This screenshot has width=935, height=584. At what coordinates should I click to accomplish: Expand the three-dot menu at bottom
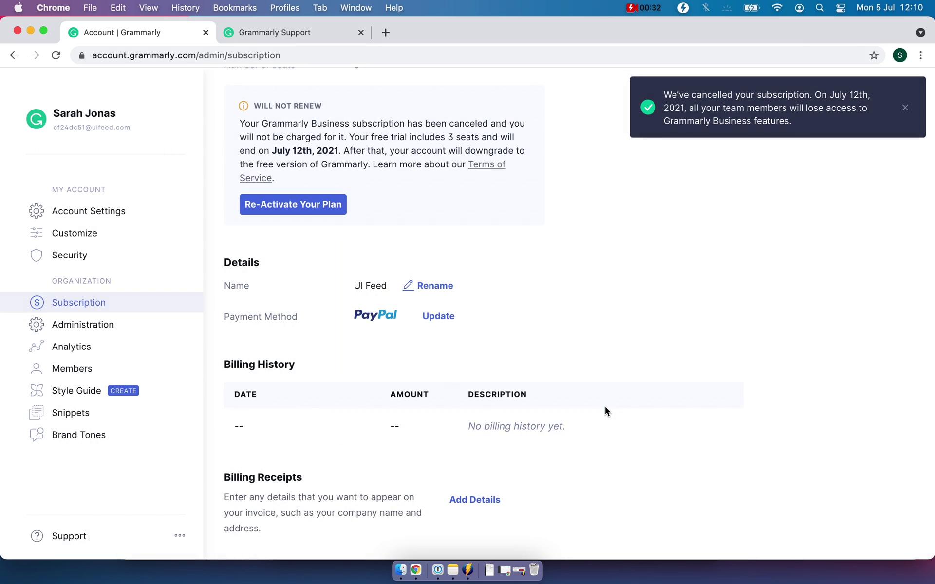[179, 535]
